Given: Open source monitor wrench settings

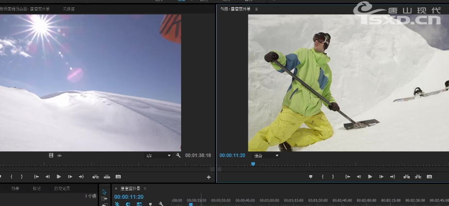Looking at the screenshot, I should tap(178, 156).
